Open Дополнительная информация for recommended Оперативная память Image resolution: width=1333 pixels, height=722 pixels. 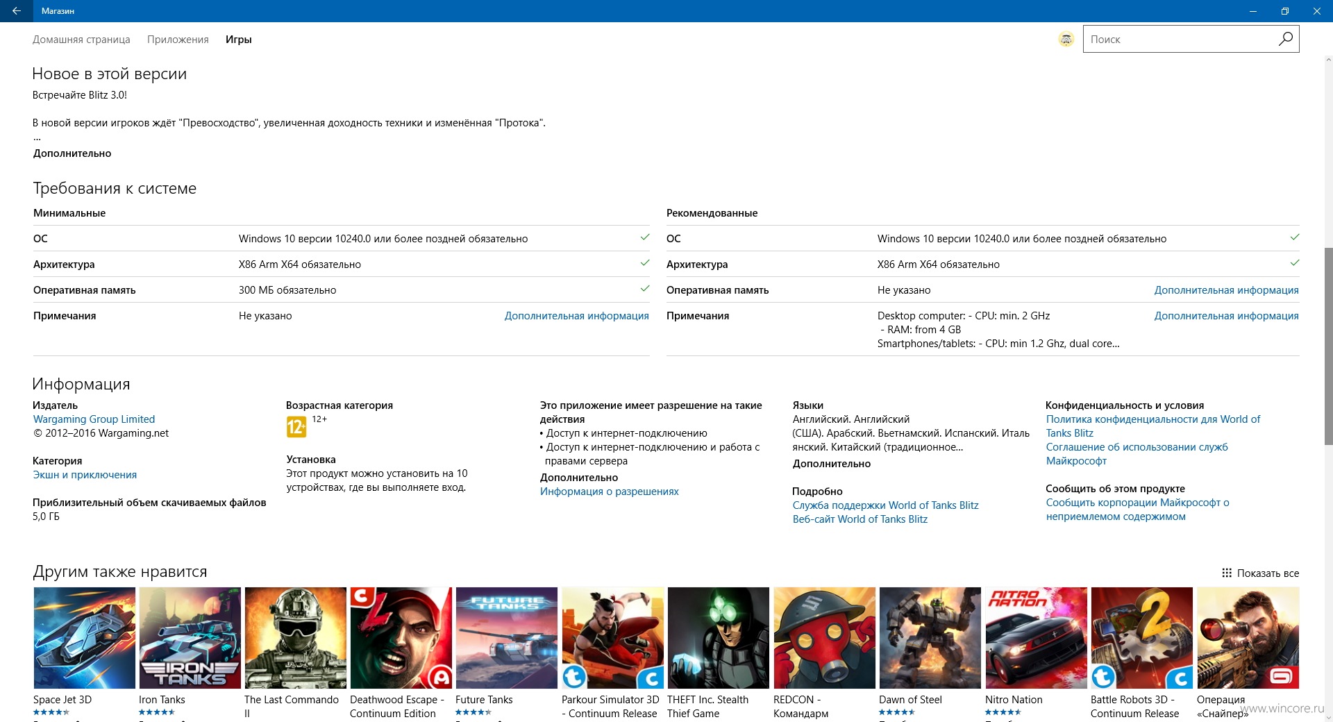pyautogui.click(x=1226, y=290)
